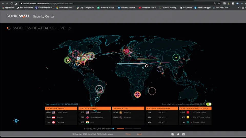The width and height of the screenshot is (246, 138).
Task: Open SonicWall's Facebook page icon
Action: [173, 134]
